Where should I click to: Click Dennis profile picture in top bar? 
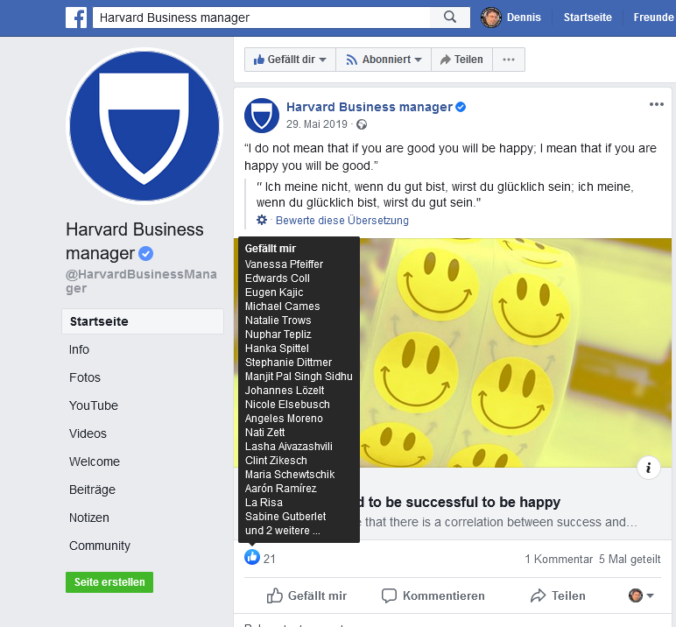[x=491, y=18]
